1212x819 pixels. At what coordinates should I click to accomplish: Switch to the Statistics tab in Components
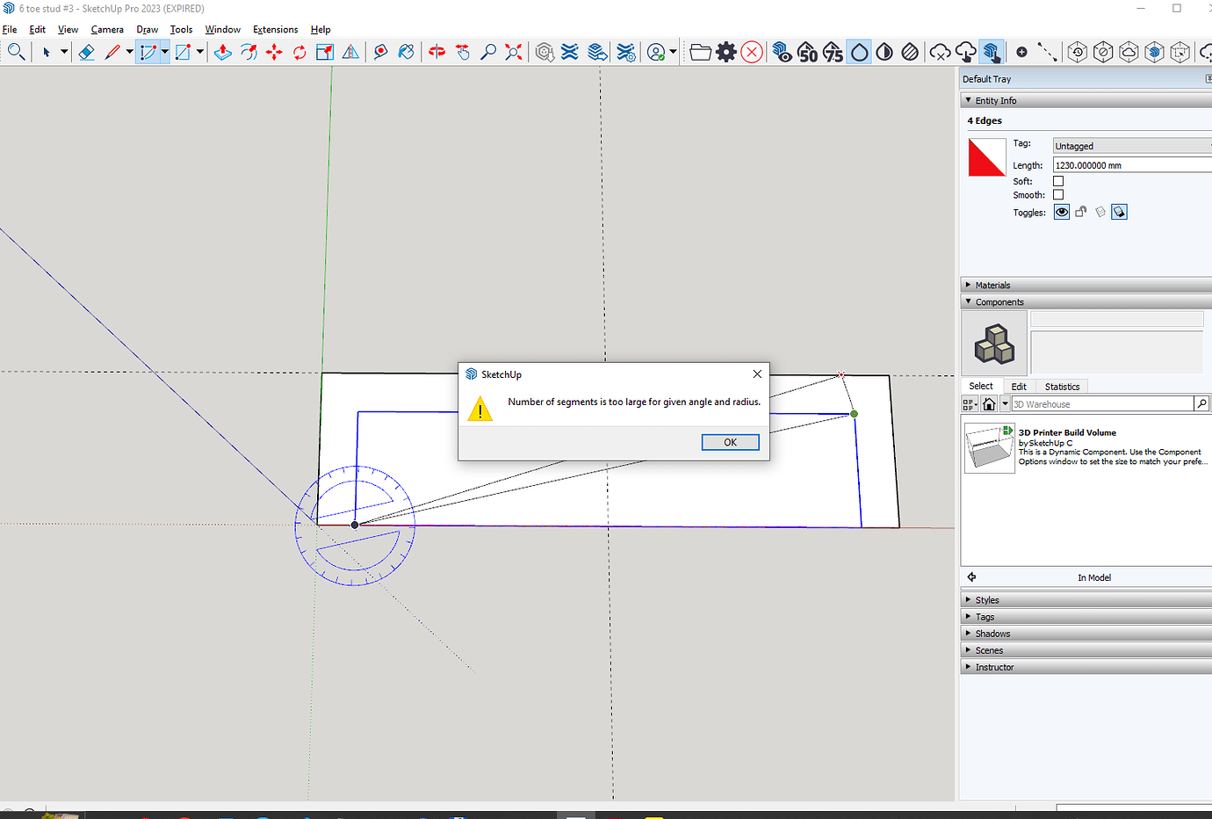click(x=1062, y=386)
